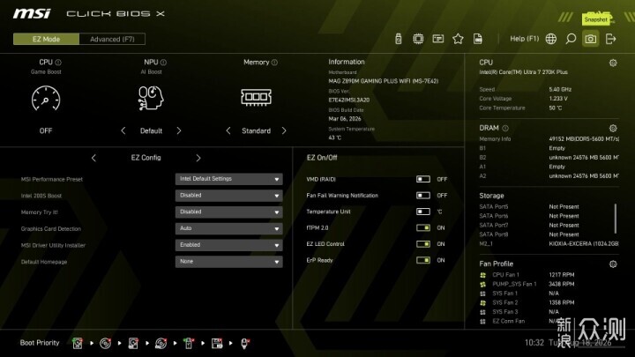Click the exit arrow icon
The width and height of the screenshot is (635, 357).
(610, 39)
